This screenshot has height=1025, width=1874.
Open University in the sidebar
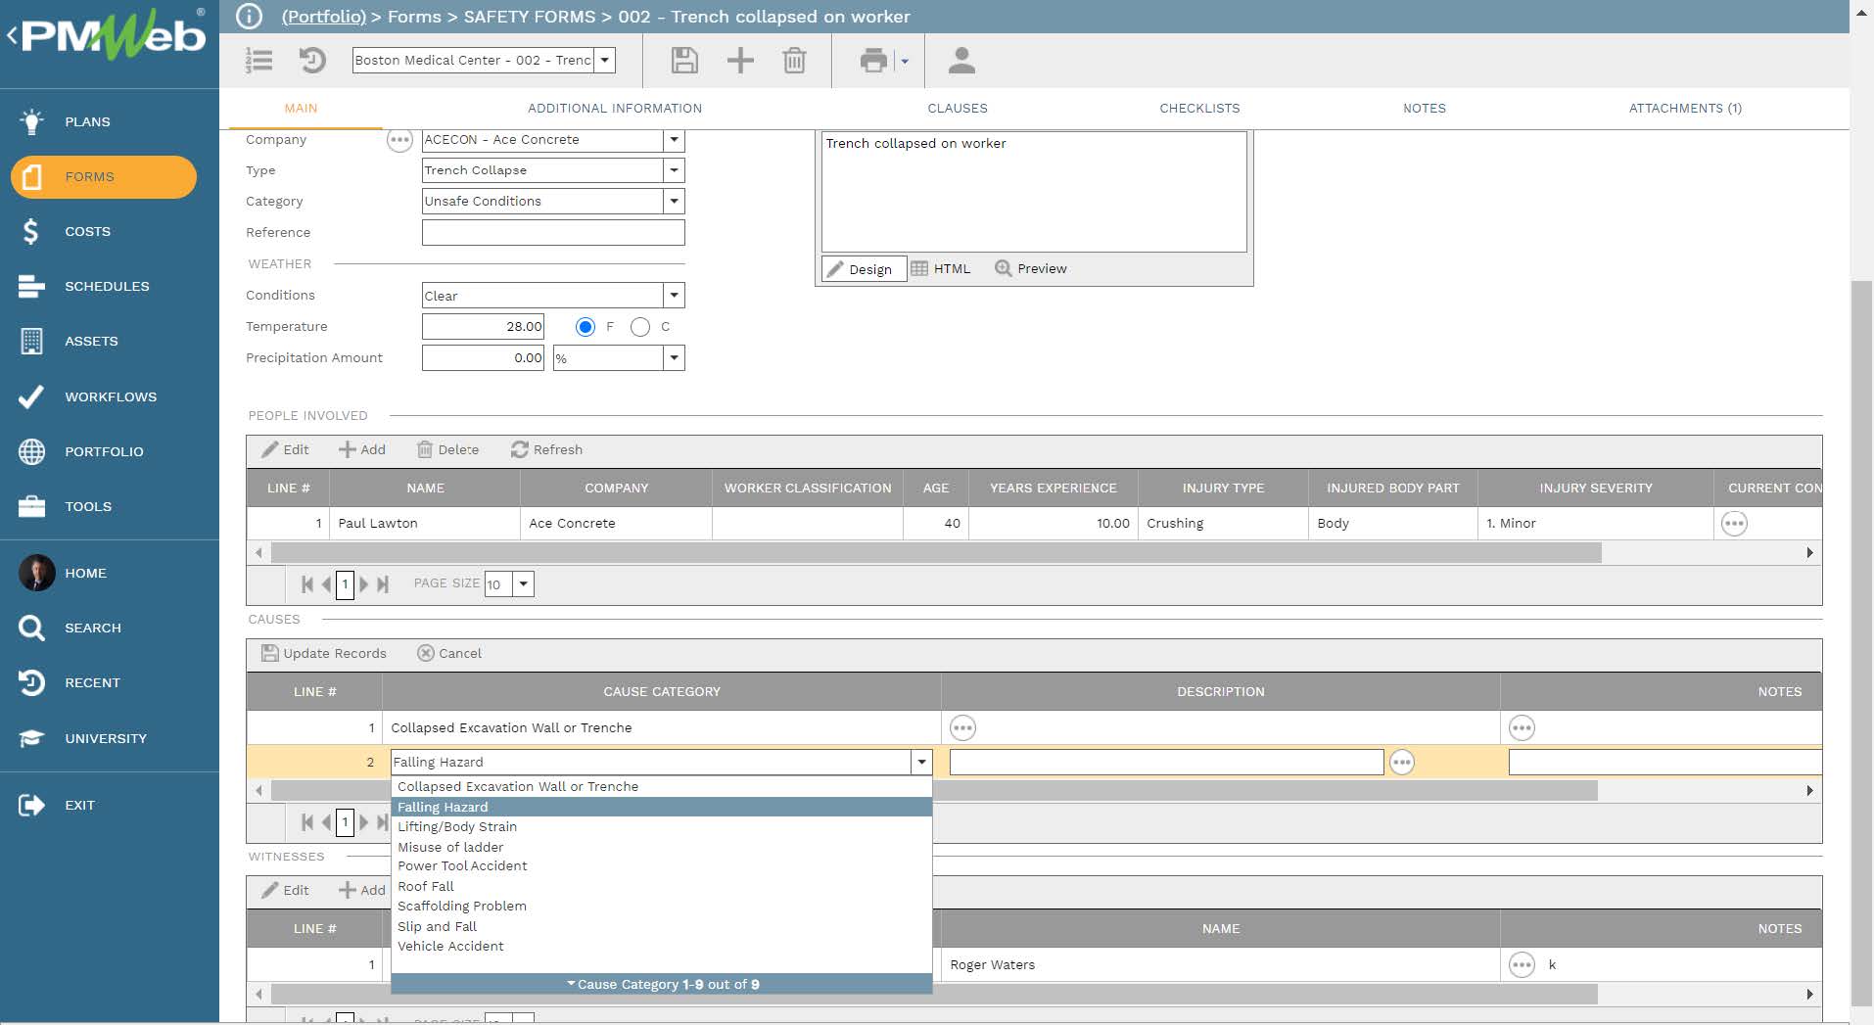coord(106,738)
